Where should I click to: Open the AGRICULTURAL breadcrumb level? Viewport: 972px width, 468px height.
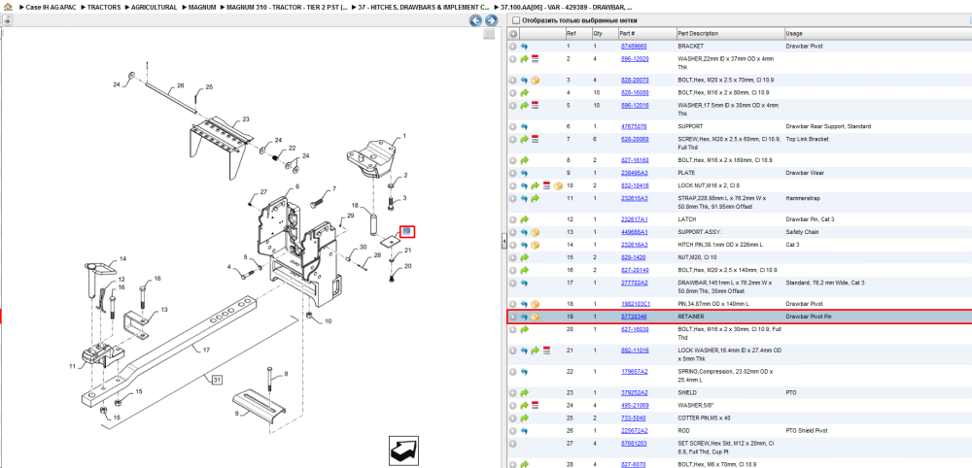pos(154,8)
